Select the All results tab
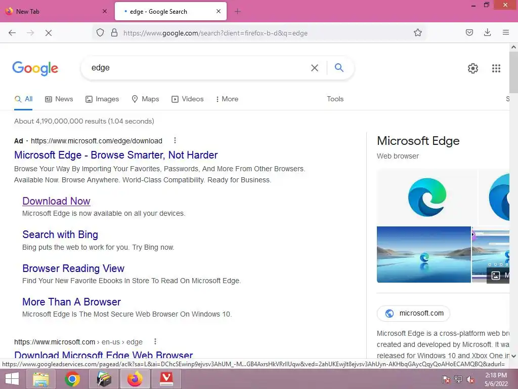This screenshot has width=518, height=389. (23, 99)
